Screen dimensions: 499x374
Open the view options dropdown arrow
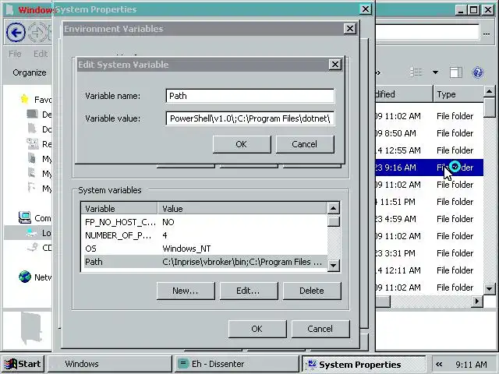[435, 72]
